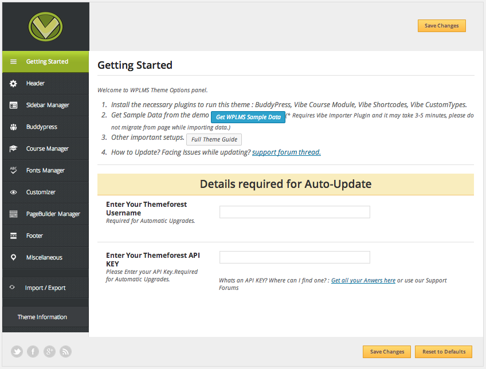The width and height of the screenshot is (486, 369).
Task: Open the Twitter social icon
Action: [17, 352]
